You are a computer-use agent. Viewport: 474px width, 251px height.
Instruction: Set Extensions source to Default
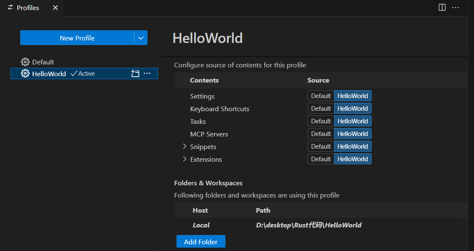(x=321, y=159)
